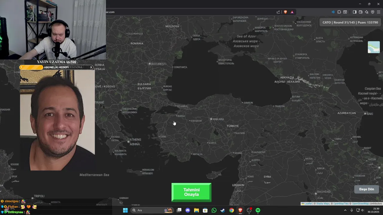Open Task View on the taskbar
This screenshot has width=383, height=215.
click(x=179, y=210)
